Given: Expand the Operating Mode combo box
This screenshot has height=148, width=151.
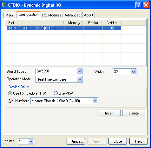Looking at the screenshot, I should (59, 79).
